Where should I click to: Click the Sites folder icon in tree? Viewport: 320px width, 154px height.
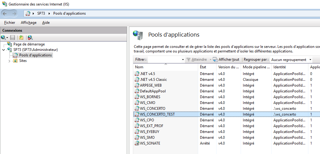(15, 61)
